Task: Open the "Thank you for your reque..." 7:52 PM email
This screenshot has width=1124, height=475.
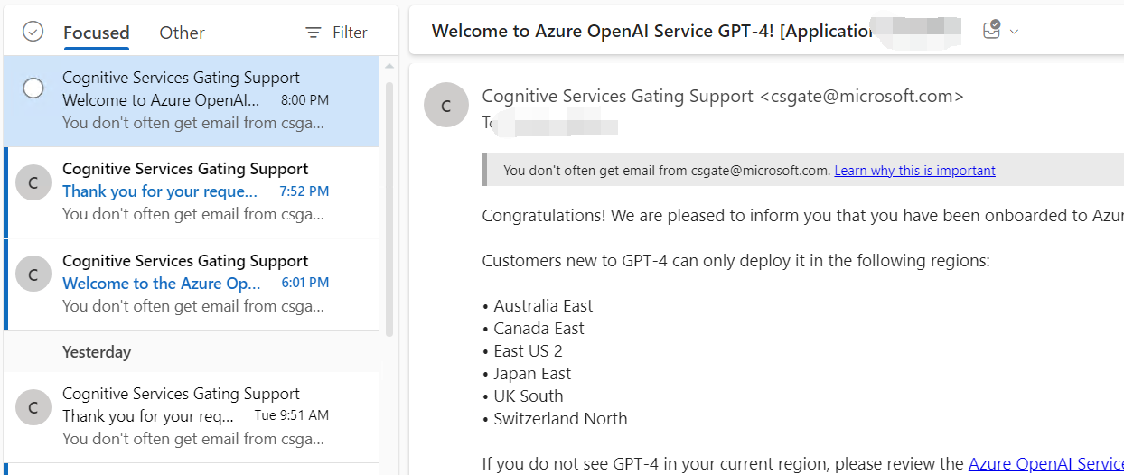Action: point(192,192)
